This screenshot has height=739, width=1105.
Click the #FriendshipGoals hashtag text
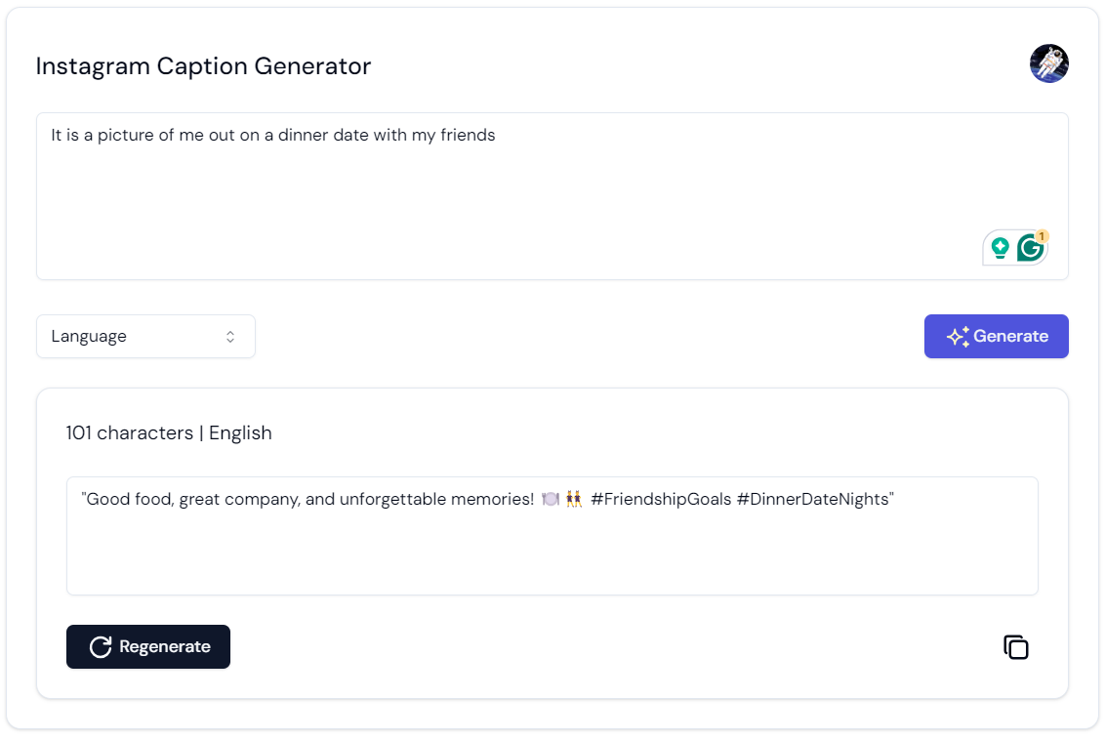tap(660, 499)
